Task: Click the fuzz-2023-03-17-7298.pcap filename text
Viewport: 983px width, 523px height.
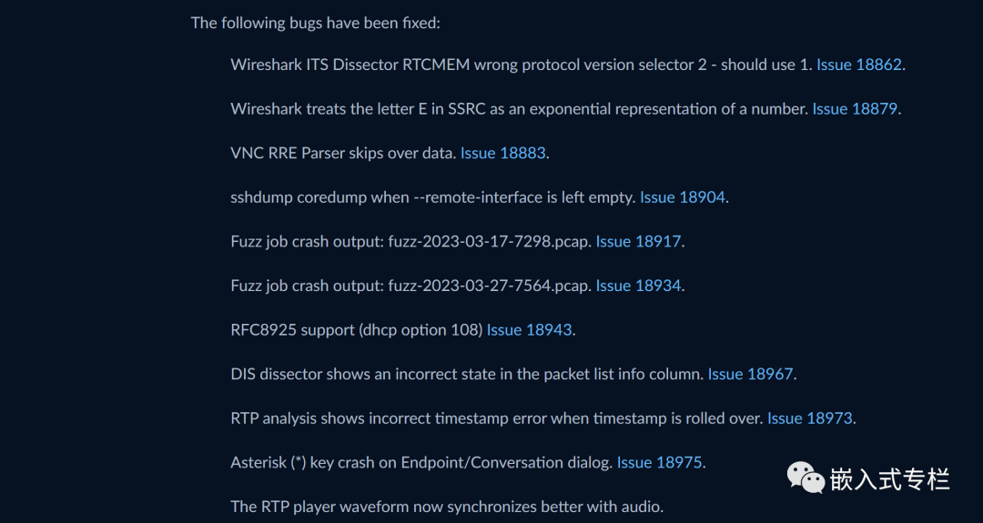Action: tap(489, 241)
